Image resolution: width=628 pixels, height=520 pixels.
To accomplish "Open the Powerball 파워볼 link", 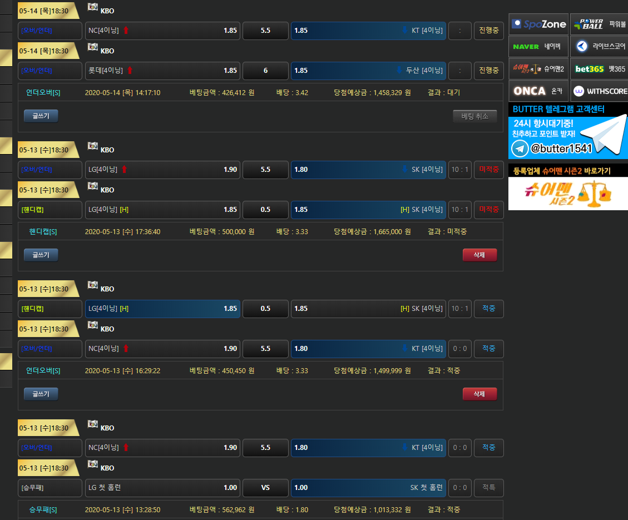I will (600, 24).
